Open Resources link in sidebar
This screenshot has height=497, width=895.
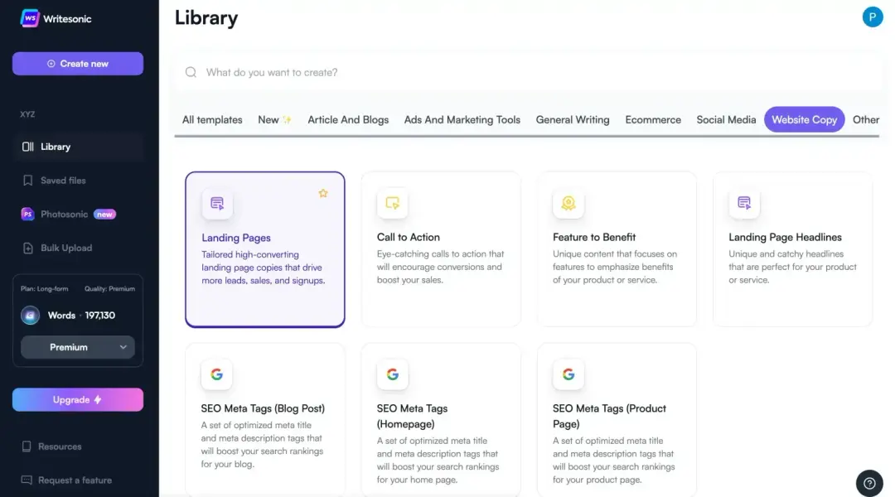(60, 446)
